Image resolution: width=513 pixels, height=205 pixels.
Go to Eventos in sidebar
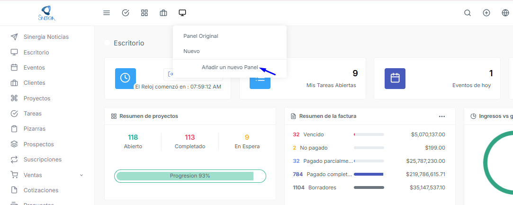[x=34, y=68]
